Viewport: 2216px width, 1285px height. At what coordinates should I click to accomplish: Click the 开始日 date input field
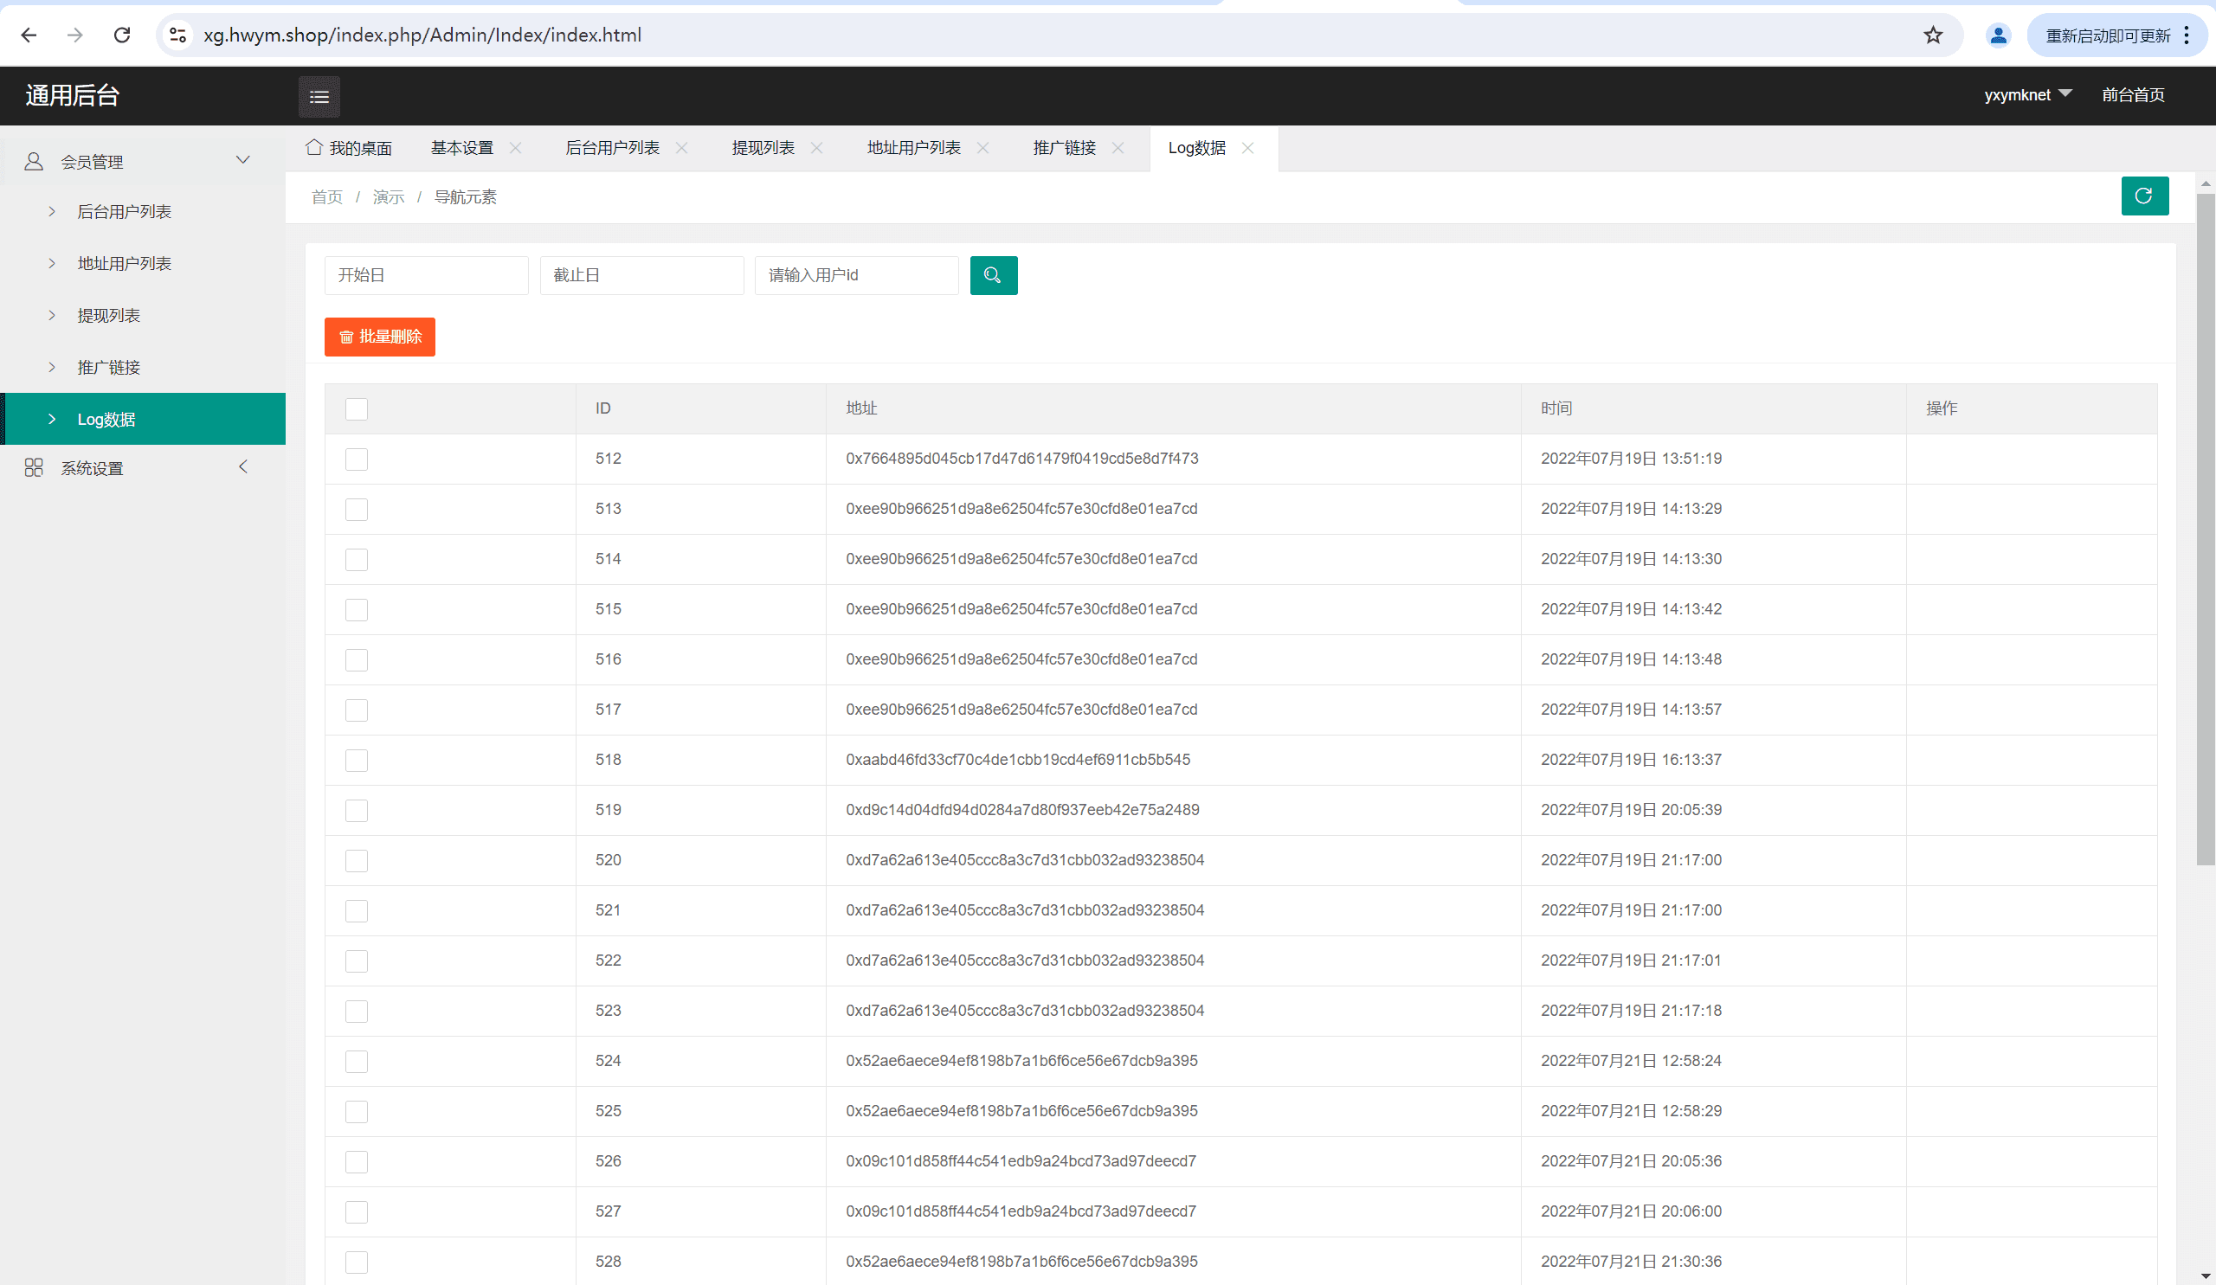click(x=426, y=275)
